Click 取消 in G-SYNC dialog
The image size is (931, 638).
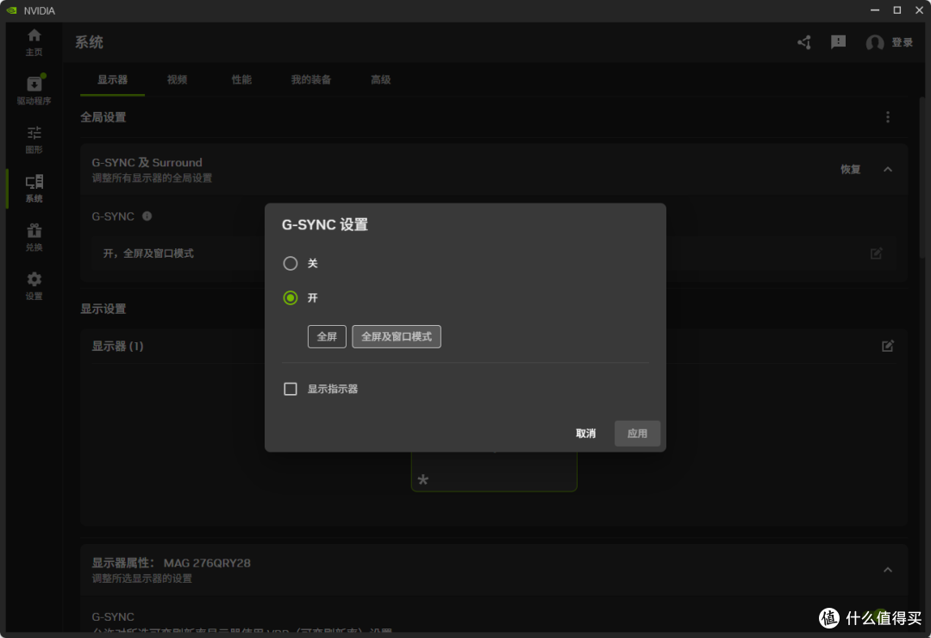(585, 434)
